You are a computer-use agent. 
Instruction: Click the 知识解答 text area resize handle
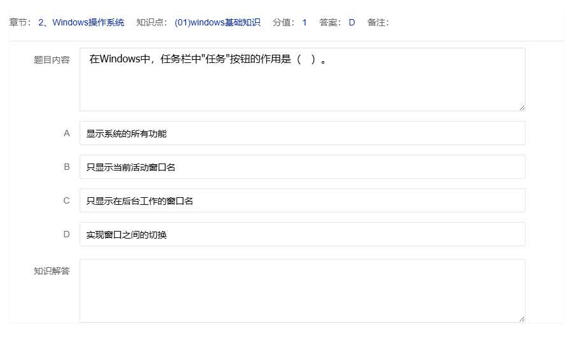(x=522, y=319)
